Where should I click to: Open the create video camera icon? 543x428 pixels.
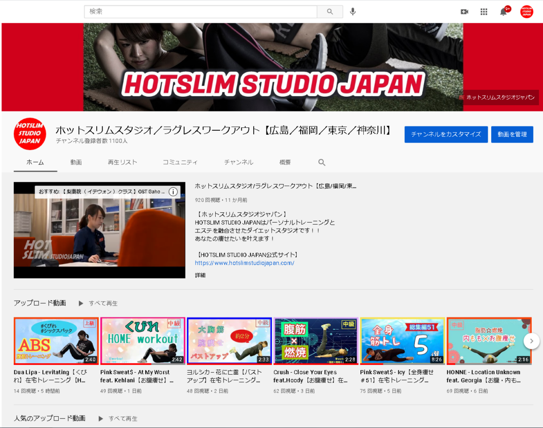pos(465,12)
